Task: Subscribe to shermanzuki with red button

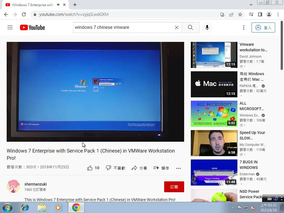Action: 174,187
